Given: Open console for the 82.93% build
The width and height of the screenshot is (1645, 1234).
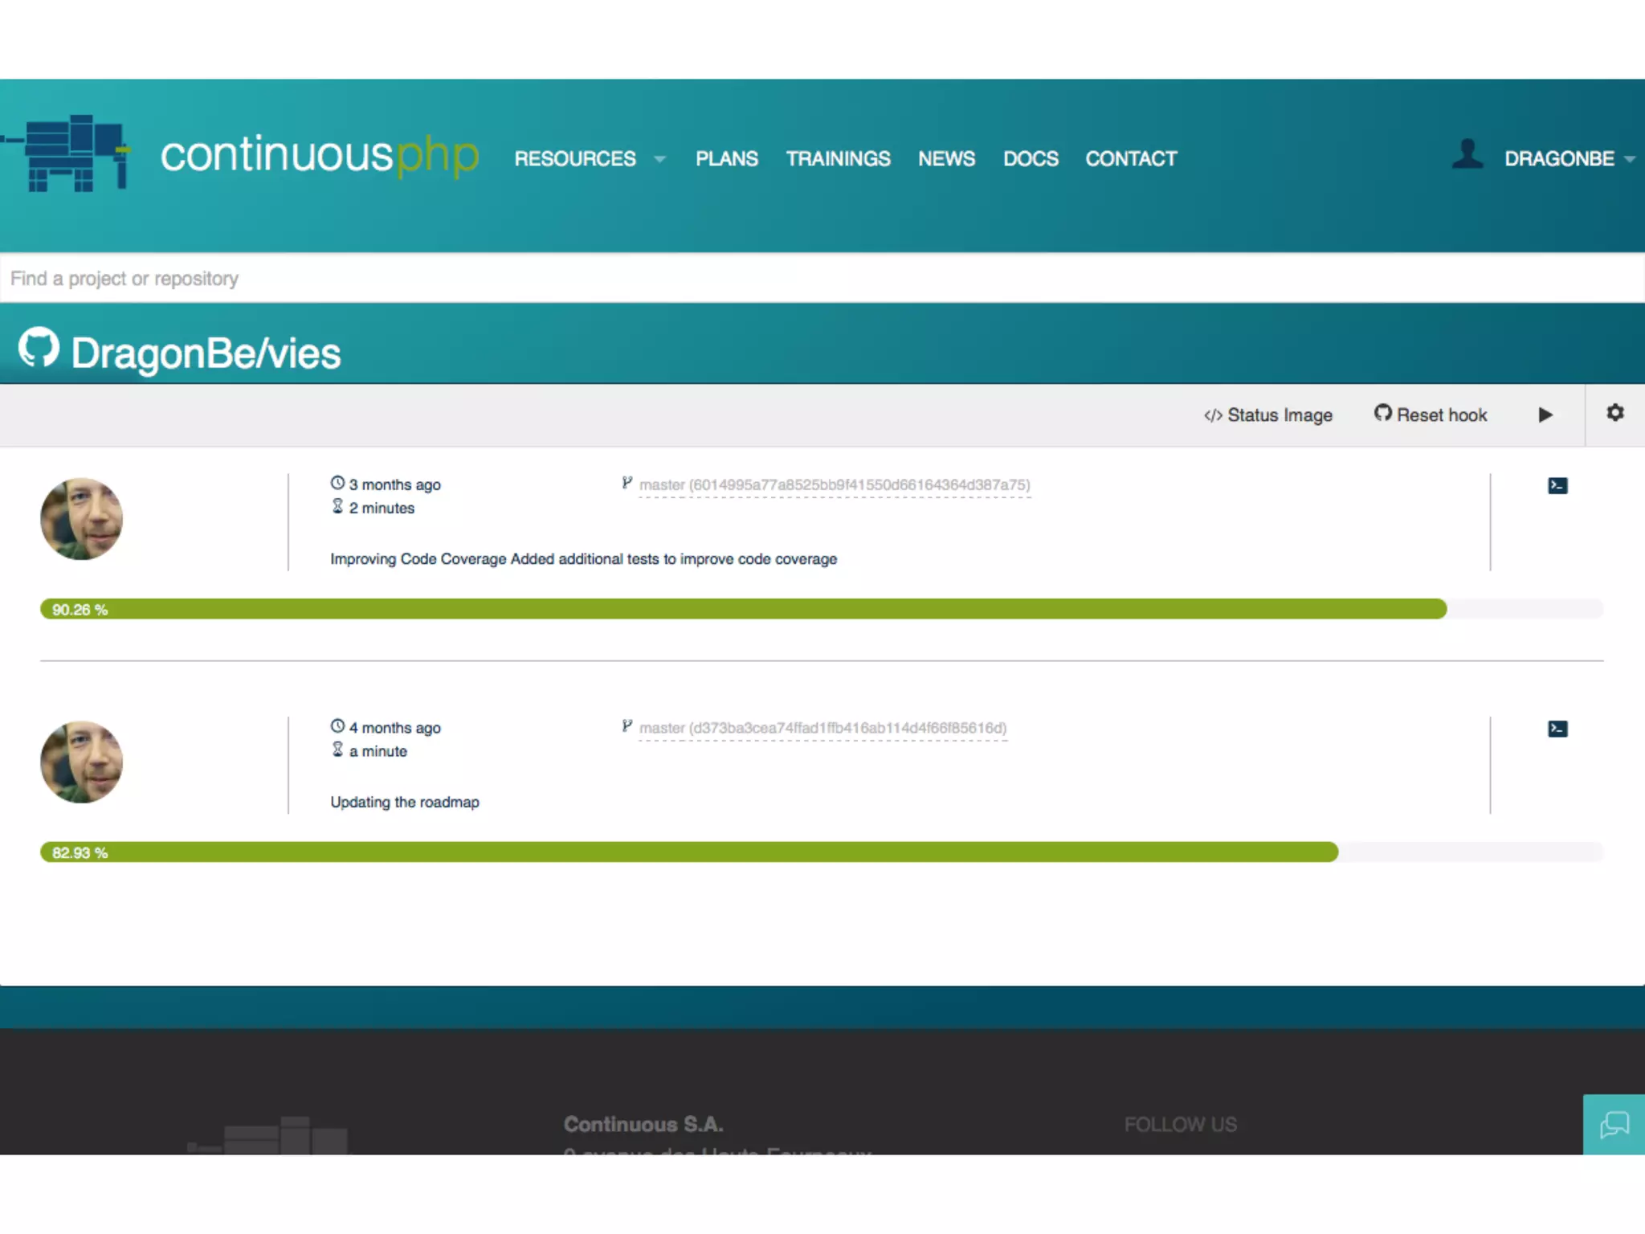Looking at the screenshot, I should pyautogui.click(x=1557, y=729).
